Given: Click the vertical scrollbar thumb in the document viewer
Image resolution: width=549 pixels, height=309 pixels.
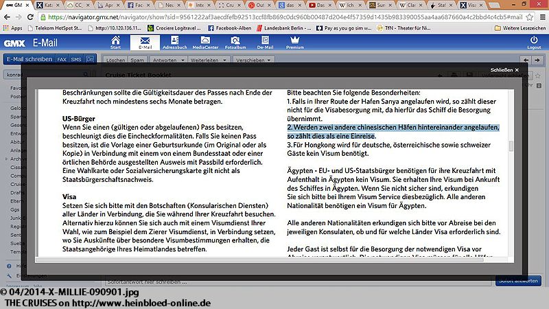Looking at the screenshot, I should coord(511,146).
